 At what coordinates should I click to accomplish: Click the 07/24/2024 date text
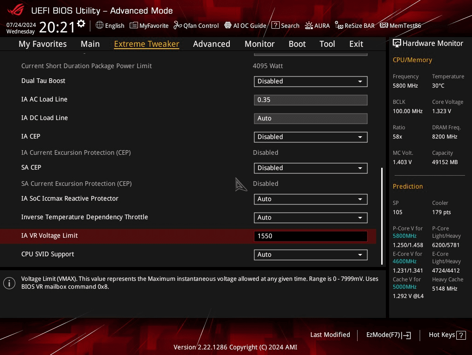tap(21, 25)
